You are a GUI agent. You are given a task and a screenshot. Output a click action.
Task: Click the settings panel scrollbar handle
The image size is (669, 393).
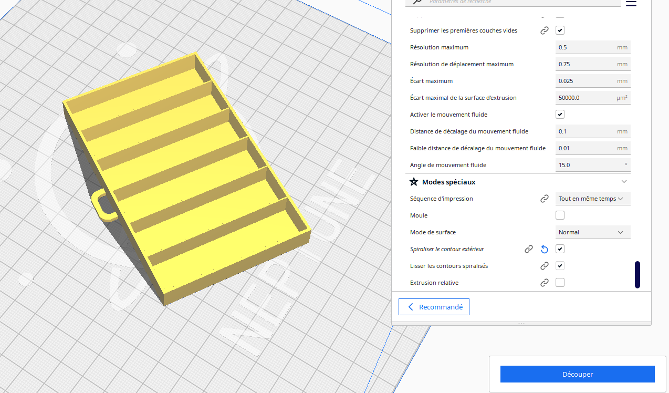637,274
